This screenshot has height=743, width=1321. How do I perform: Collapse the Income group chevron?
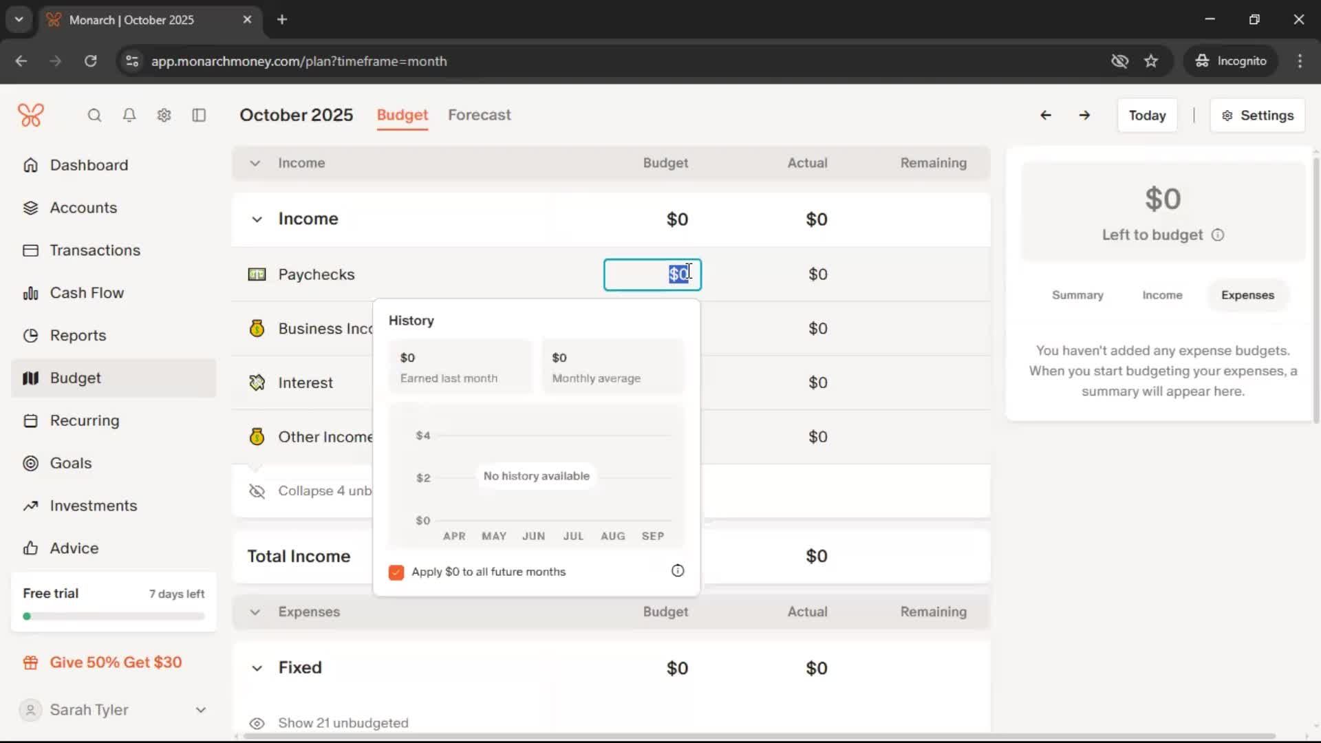pyautogui.click(x=257, y=219)
